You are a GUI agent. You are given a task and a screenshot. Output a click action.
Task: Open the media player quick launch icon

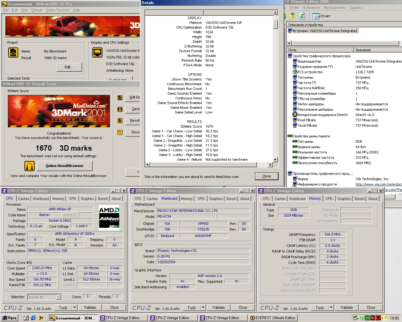pyautogui.click(x=41, y=318)
